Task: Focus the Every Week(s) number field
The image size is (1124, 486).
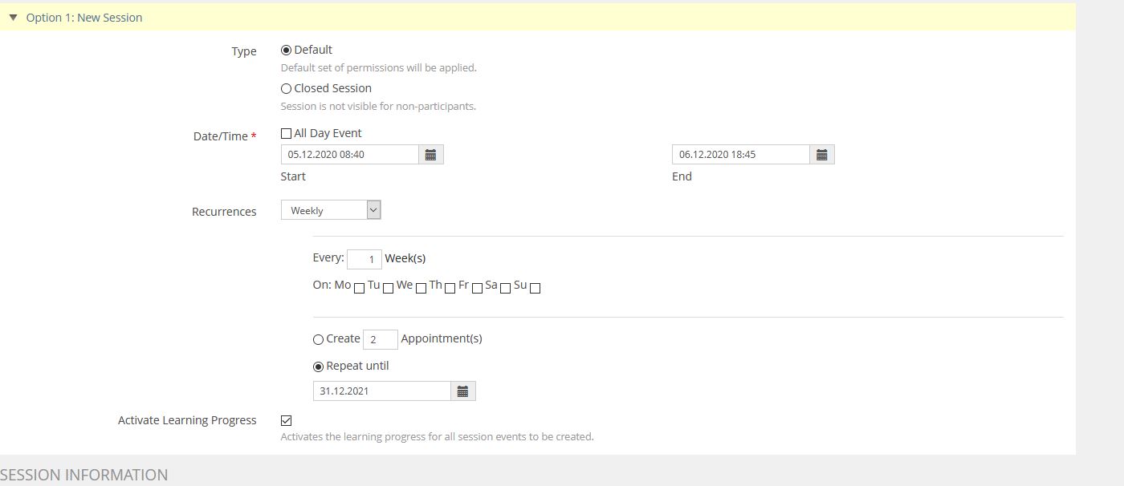Action: [364, 259]
